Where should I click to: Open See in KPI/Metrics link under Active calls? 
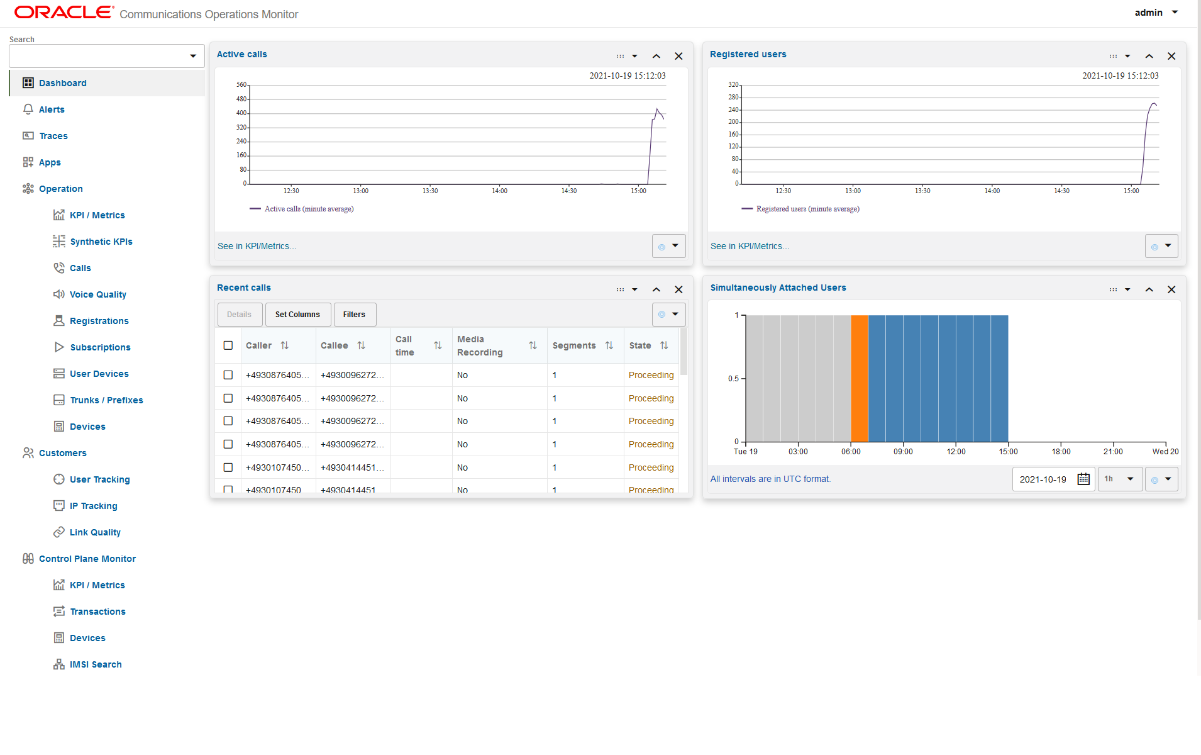tap(257, 246)
